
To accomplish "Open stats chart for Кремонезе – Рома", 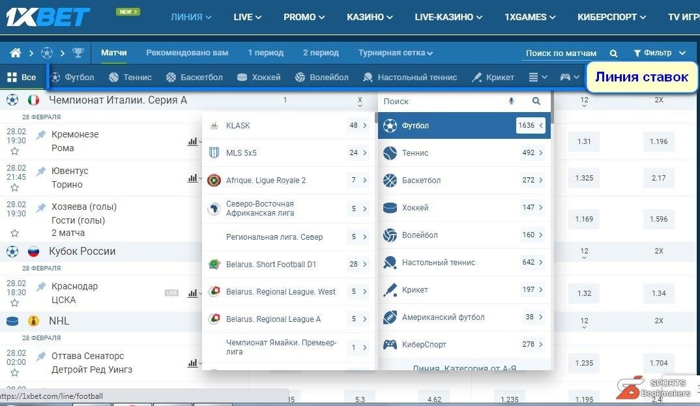I will (193, 141).
